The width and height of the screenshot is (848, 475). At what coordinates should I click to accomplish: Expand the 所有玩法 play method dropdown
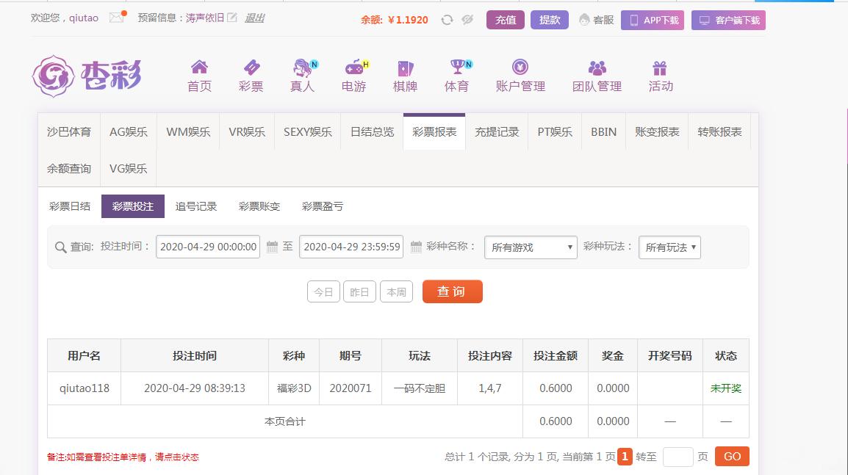click(669, 247)
